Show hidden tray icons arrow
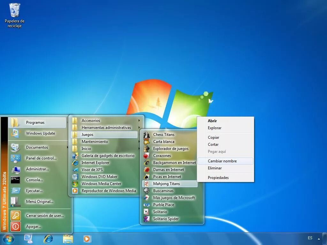The width and height of the screenshot is (327, 245). (x=319, y=239)
